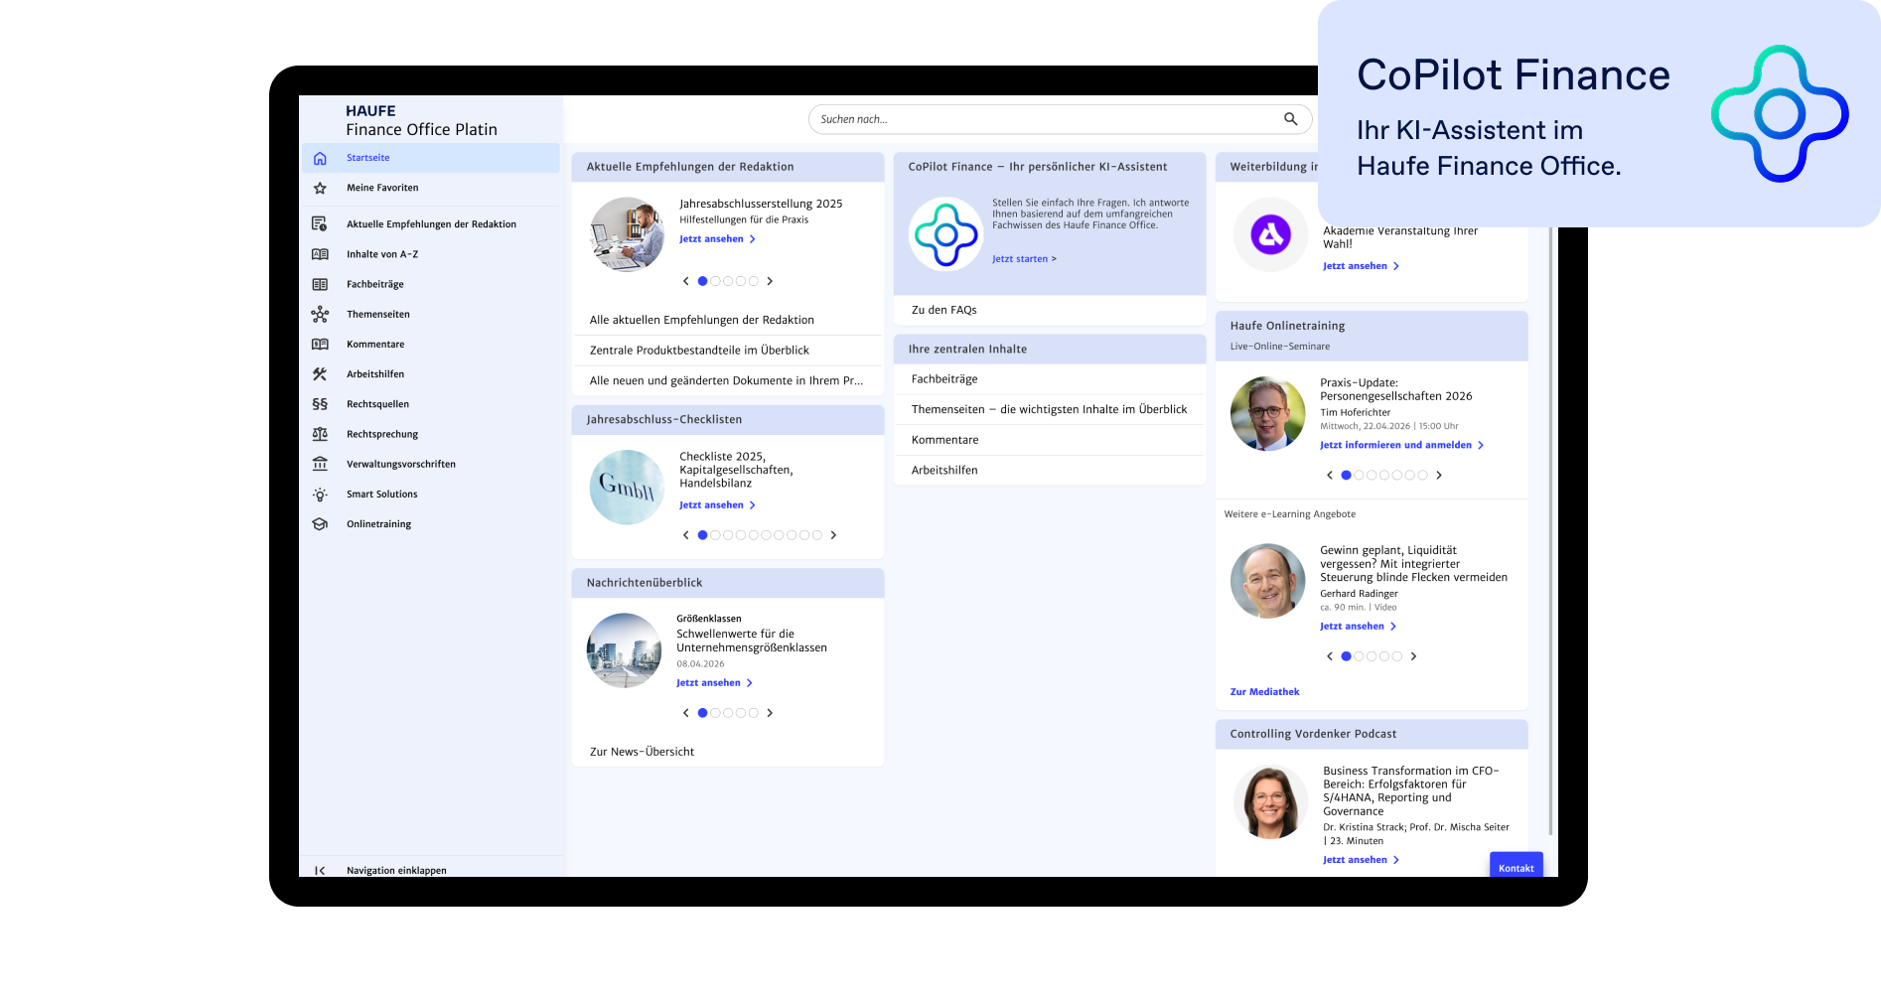This screenshot has width=1881, height=999.
Task: Select Inhalte von A-Z menu item
Action: (x=431, y=254)
